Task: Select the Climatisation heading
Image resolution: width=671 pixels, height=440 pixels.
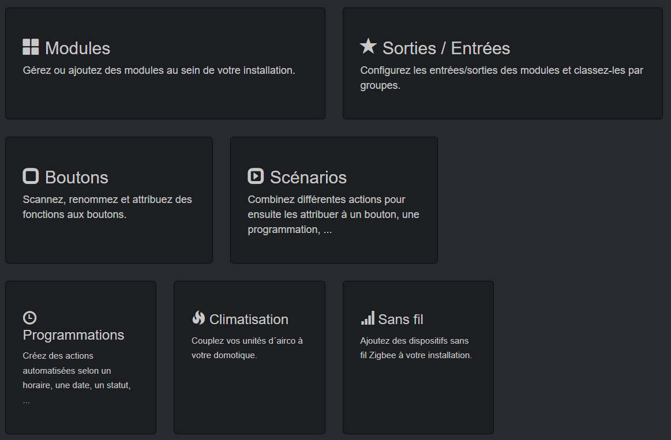Action: click(249, 319)
